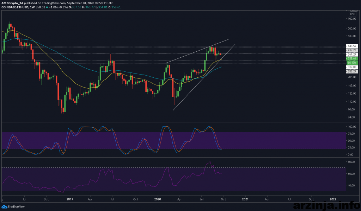
Task: Select the 2021 label on time axis
Action: (245, 199)
